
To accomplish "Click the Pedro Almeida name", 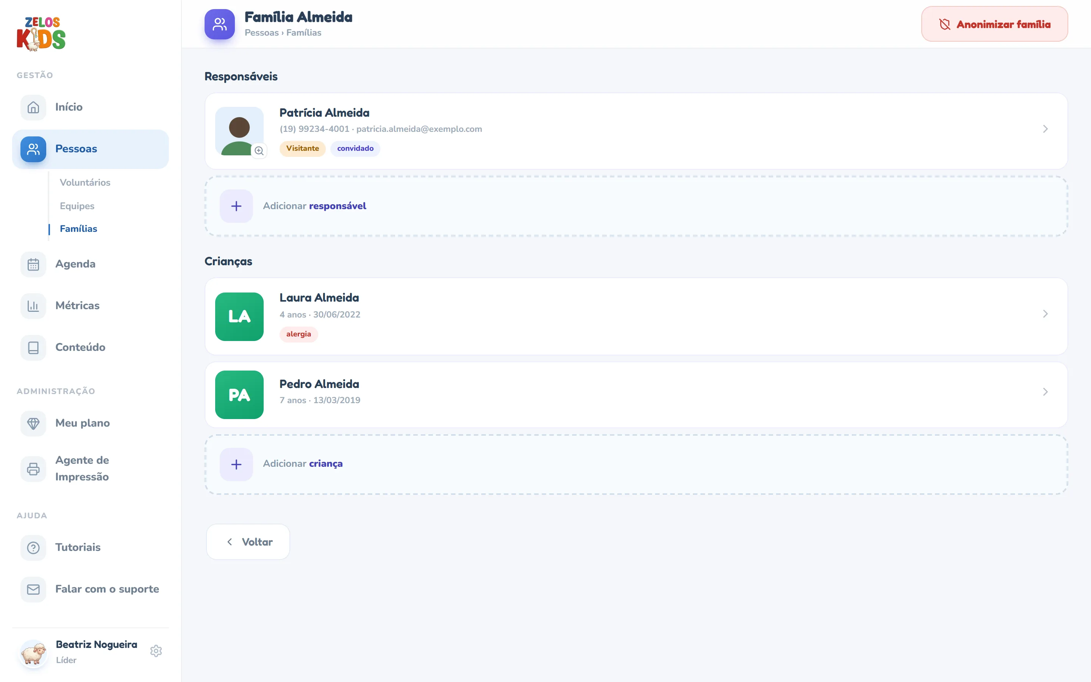I will coord(319,384).
